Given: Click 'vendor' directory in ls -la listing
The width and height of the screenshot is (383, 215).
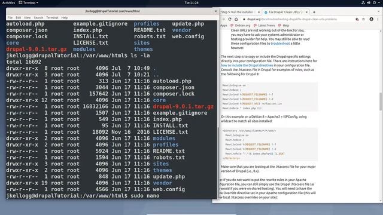Looking at the screenshot, I should 162,183.
